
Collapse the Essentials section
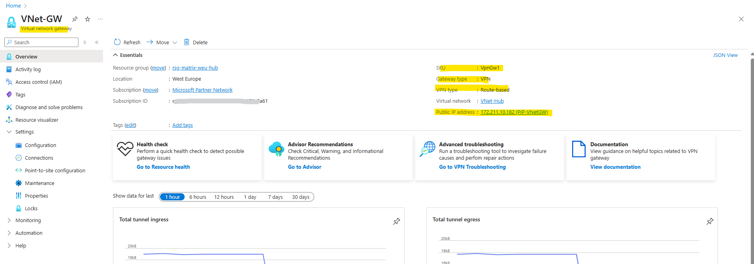(x=128, y=55)
